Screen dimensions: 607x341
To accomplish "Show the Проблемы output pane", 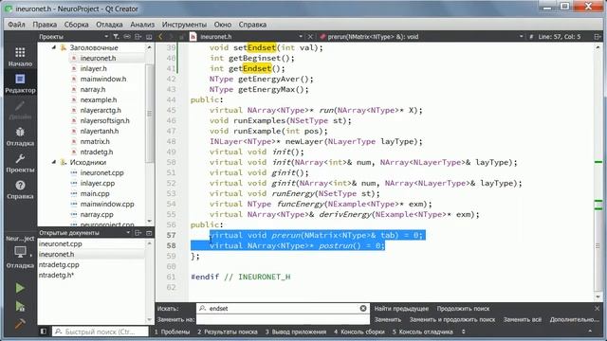I will tap(172, 332).
